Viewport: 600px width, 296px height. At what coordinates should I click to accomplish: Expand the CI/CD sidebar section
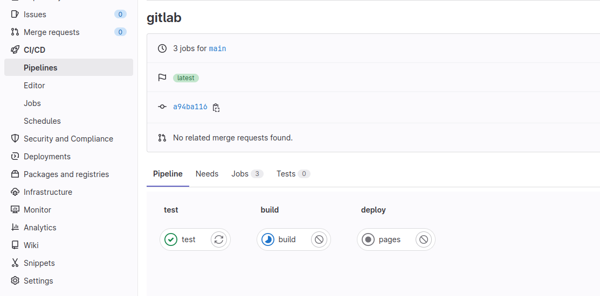tap(35, 50)
